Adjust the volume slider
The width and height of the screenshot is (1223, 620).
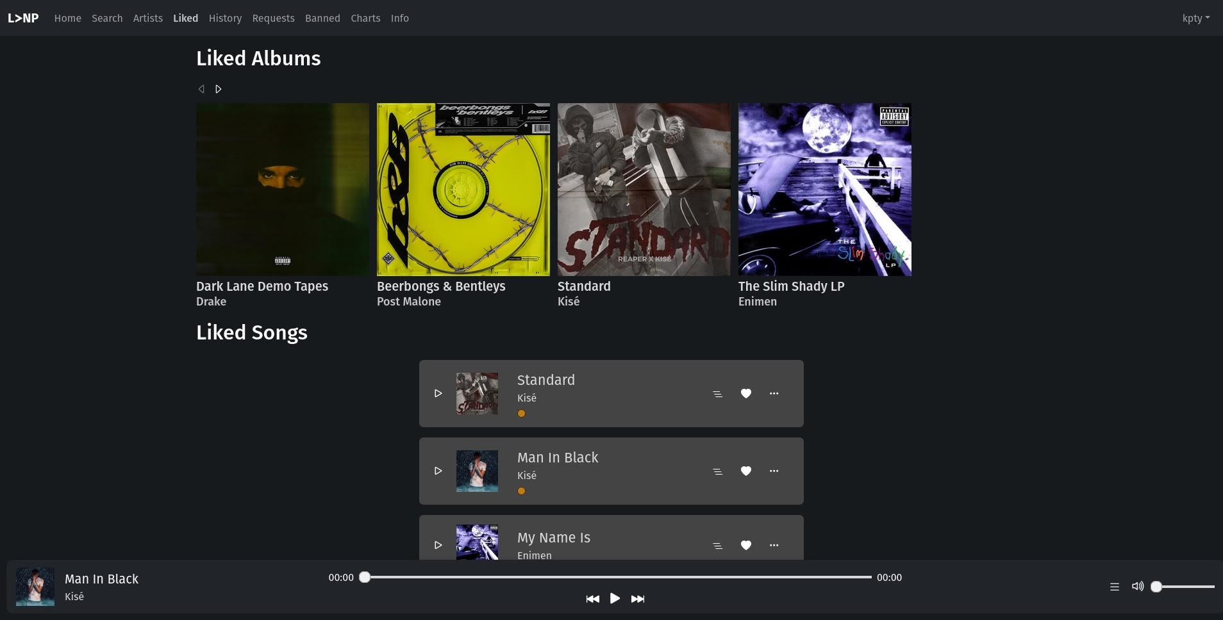[x=1183, y=587]
